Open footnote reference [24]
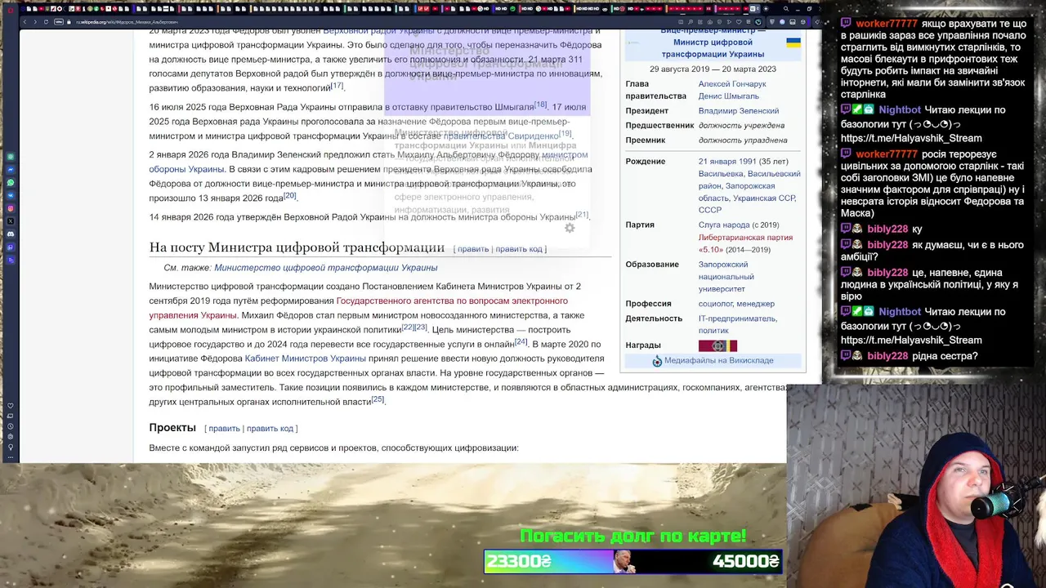This screenshot has width=1046, height=588. 521,342
